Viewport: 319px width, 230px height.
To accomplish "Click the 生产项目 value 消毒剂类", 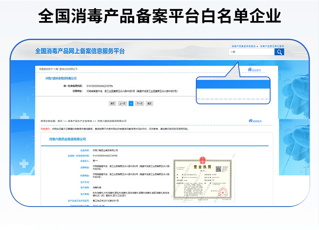I will 97,188.
